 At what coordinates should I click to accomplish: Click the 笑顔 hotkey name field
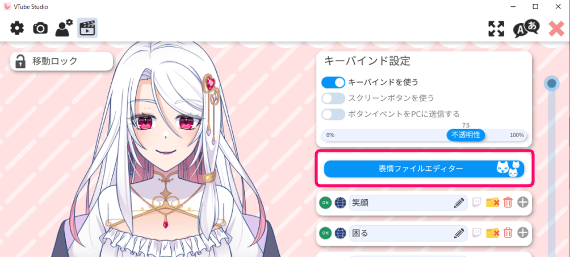408,203
